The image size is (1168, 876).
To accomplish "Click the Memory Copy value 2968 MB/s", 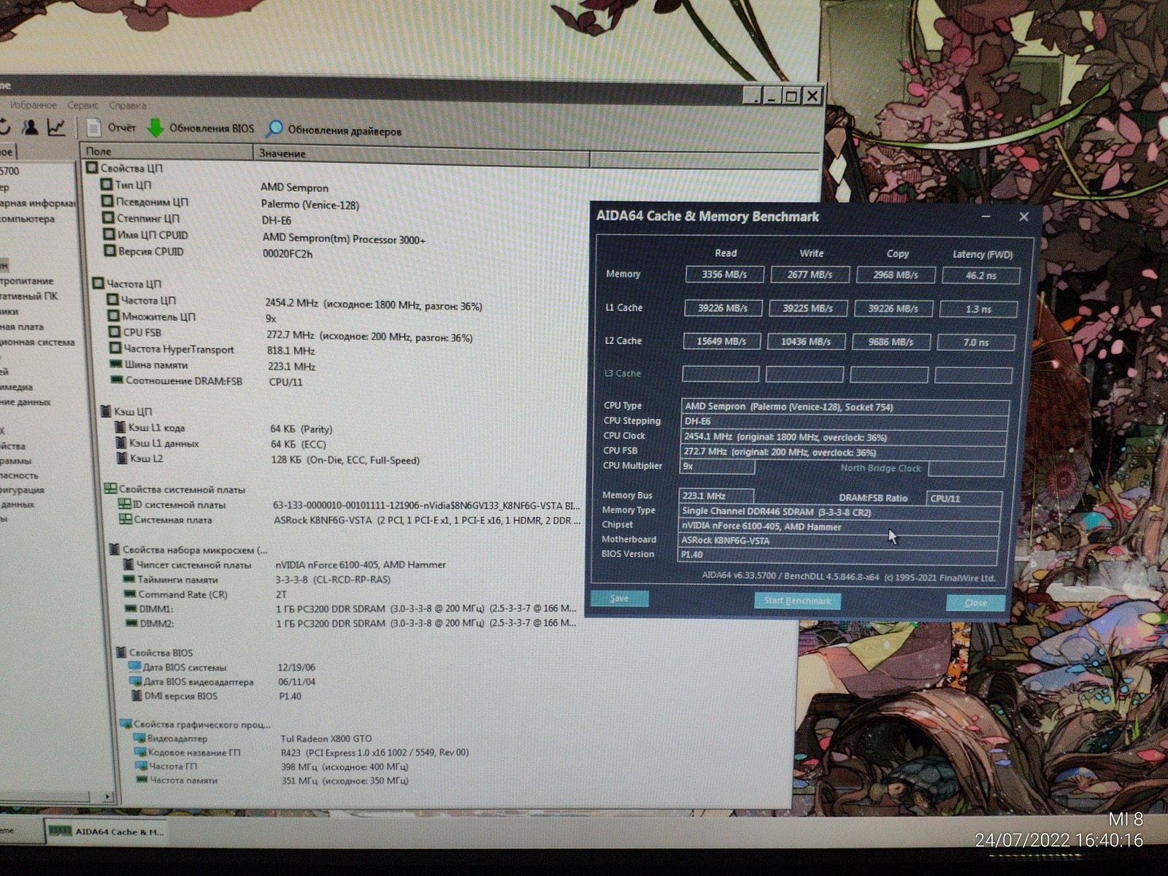I will click(896, 275).
